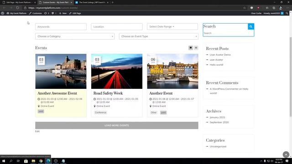The height and width of the screenshot is (164, 292).
Task: Open A WordPress Commenter link
Action: (x=224, y=89)
